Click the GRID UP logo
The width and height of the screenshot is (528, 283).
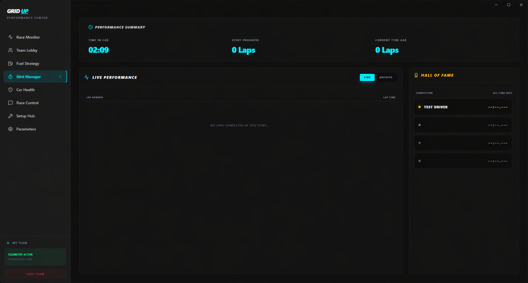pyautogui.click(x=18, y=11)
